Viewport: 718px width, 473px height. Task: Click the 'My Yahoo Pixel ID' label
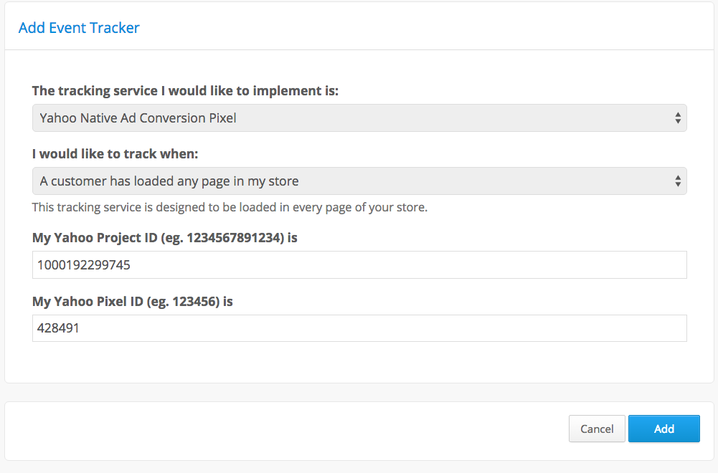coord(132,302)
